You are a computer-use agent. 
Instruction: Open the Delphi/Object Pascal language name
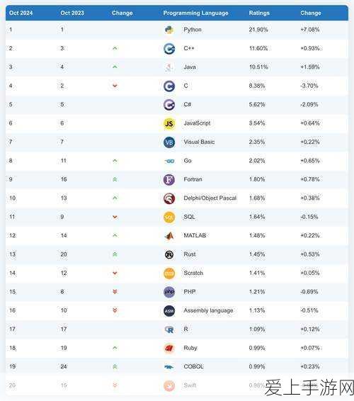[x=210, y=198]
